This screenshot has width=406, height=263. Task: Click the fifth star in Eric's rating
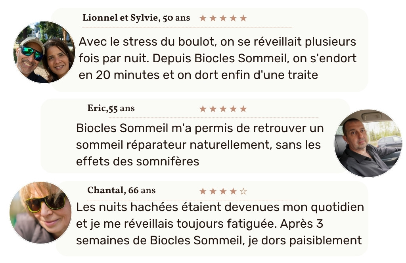point(243,109)
